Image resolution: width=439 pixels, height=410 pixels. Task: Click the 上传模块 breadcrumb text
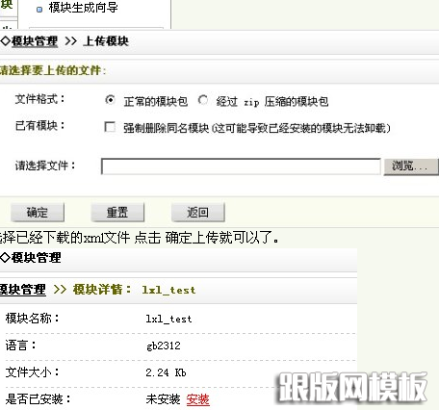tap(106, 41)
